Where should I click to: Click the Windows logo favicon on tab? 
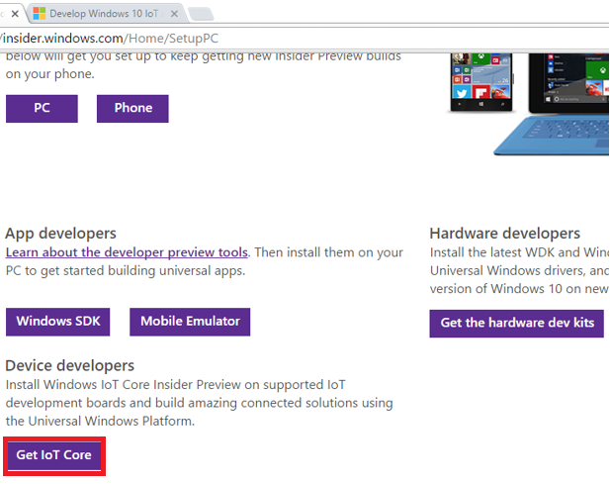[40, 13]
